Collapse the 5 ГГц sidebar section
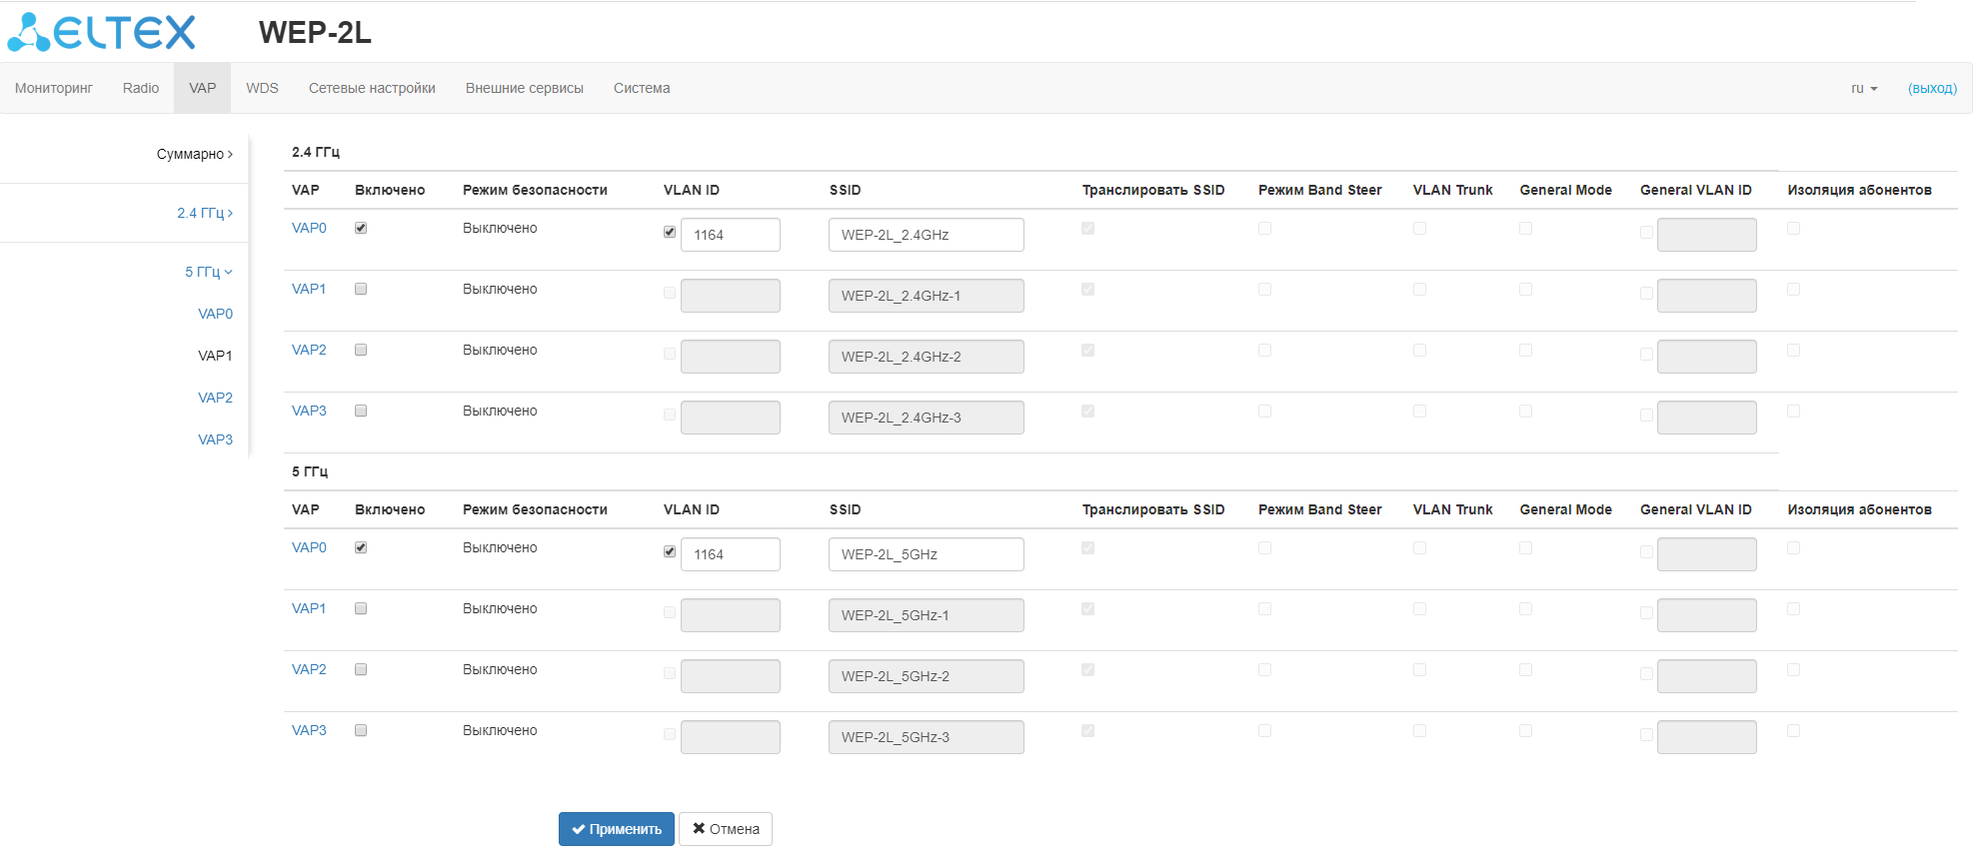 point(208,272)
